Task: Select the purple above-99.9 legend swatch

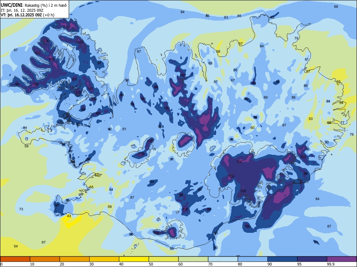Action: tap(342, 259)
